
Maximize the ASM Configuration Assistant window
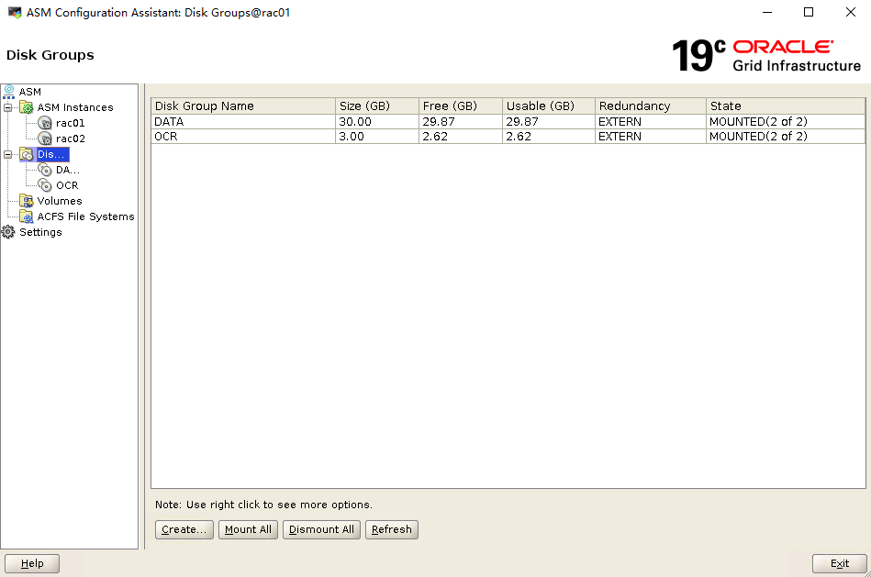(809, 12)
